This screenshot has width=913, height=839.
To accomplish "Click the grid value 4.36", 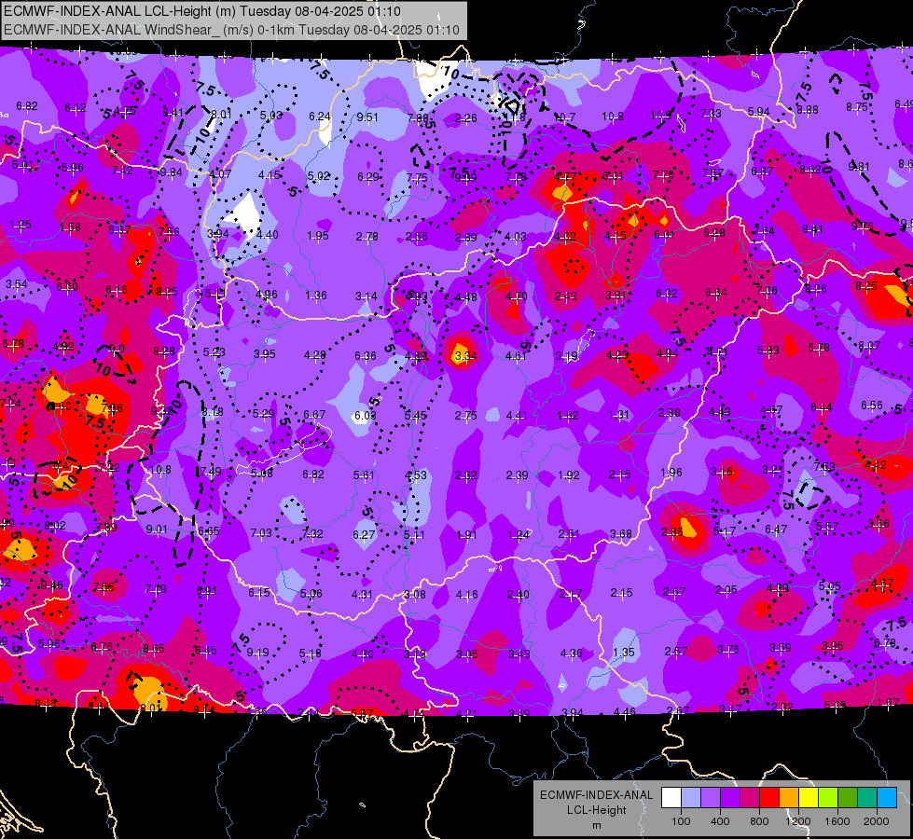I will click(x=571, y=653).
